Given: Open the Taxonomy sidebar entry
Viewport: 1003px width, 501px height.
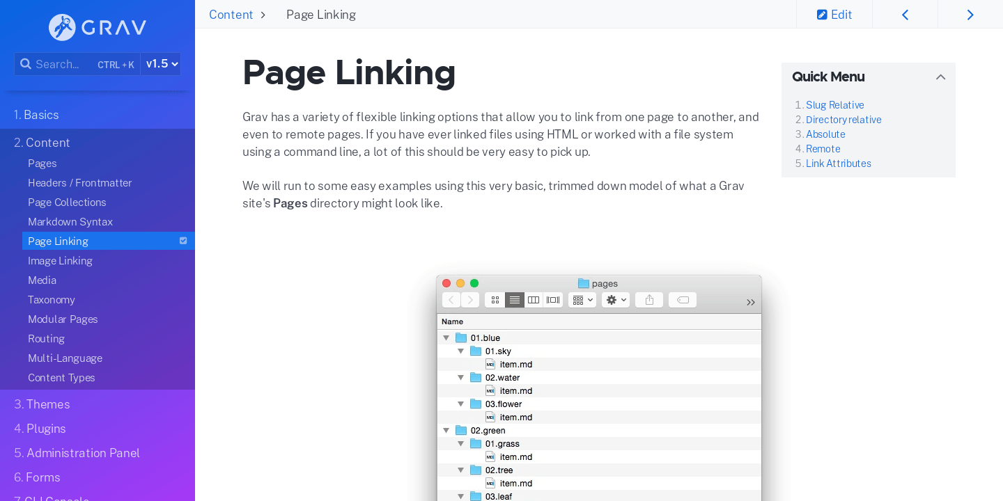Looking at the screenshot, I should (x=51, y=299).
